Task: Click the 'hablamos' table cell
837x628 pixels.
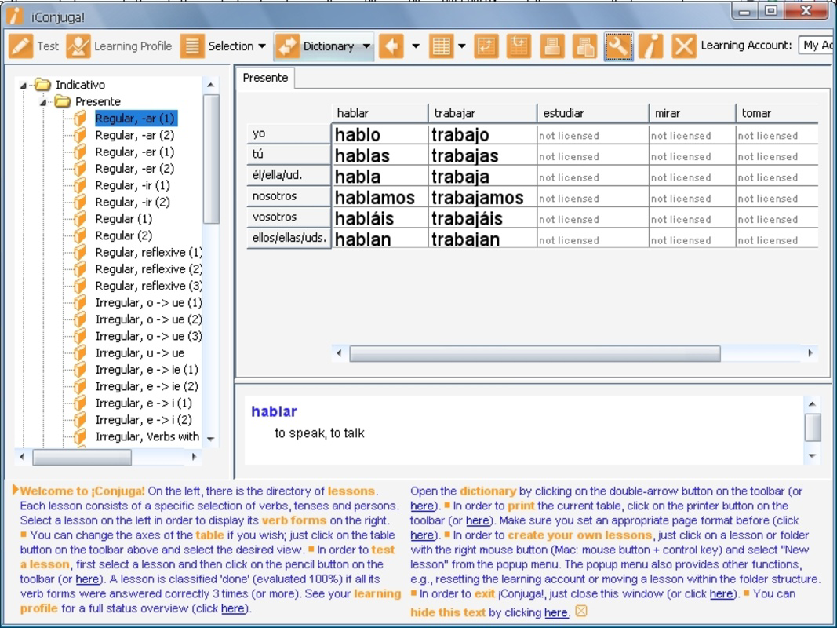Action: click(380, 198)
